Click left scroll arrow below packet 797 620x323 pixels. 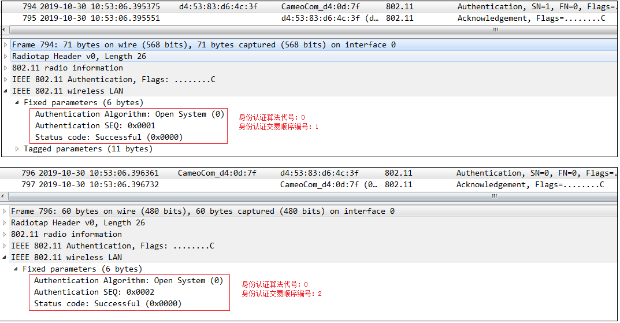coord(3,196)
